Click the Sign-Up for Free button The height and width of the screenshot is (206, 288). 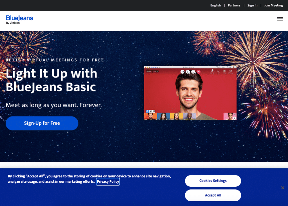tap(42, 123)
